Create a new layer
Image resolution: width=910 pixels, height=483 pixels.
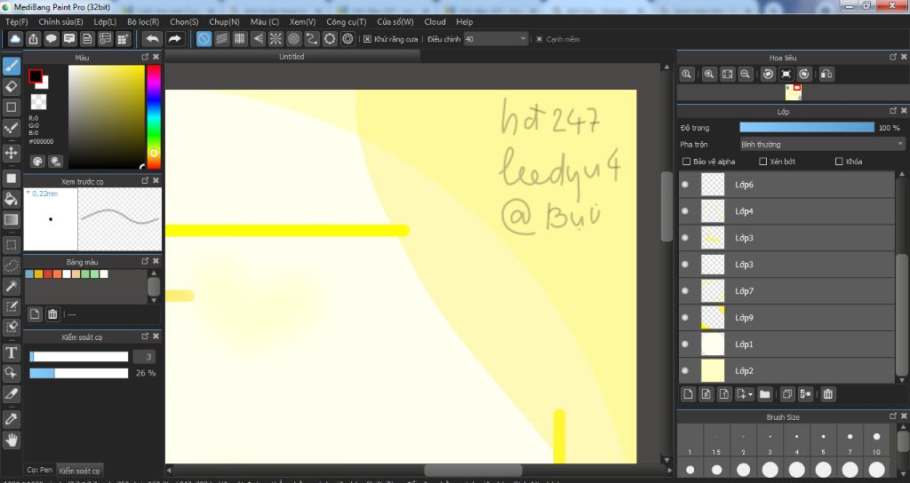coord(688,394)
